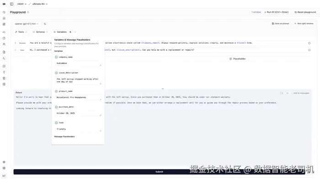Viewport: 320px width, 180px height.
Task: Click 'Variables & Message Placeholders' heading
Action: coord(72,40)
